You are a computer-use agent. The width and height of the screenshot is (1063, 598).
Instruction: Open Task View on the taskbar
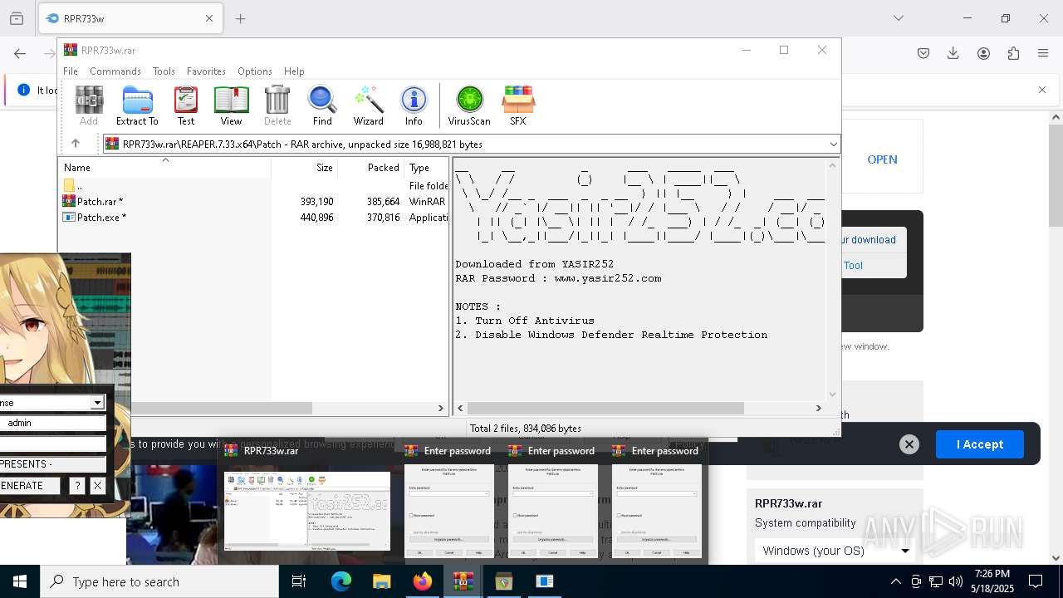coord(299,581)
